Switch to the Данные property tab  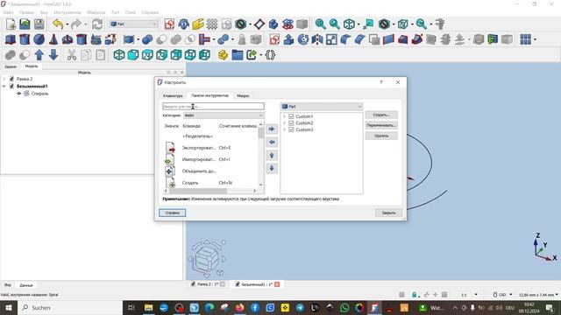(26, 285)
